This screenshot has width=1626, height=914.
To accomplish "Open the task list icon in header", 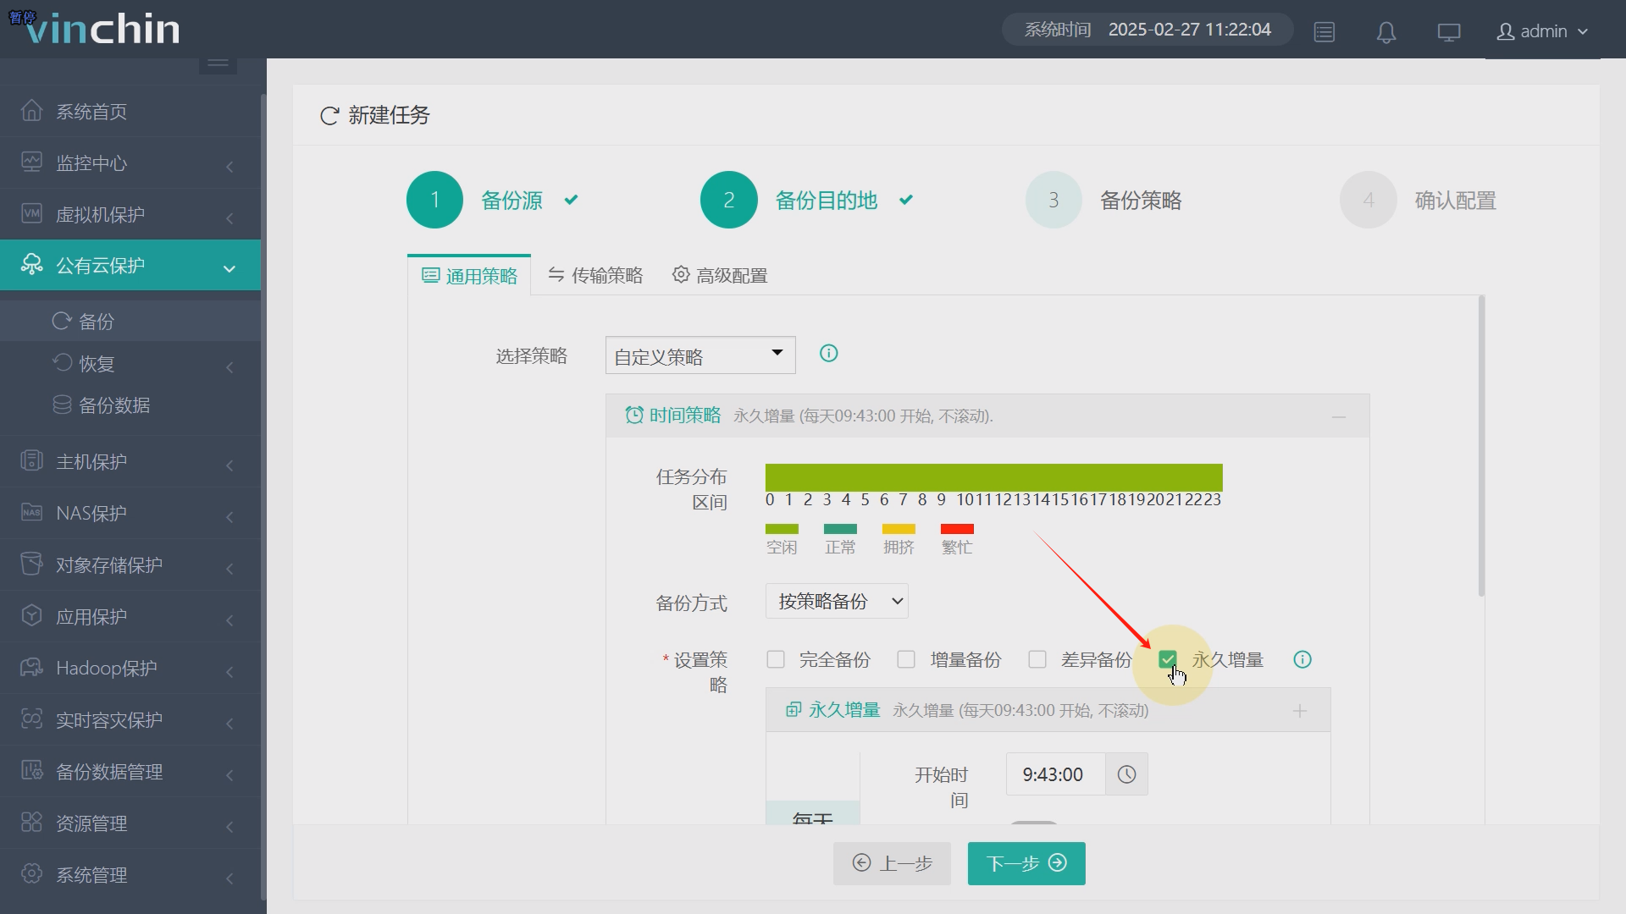I will (1325, 32).
